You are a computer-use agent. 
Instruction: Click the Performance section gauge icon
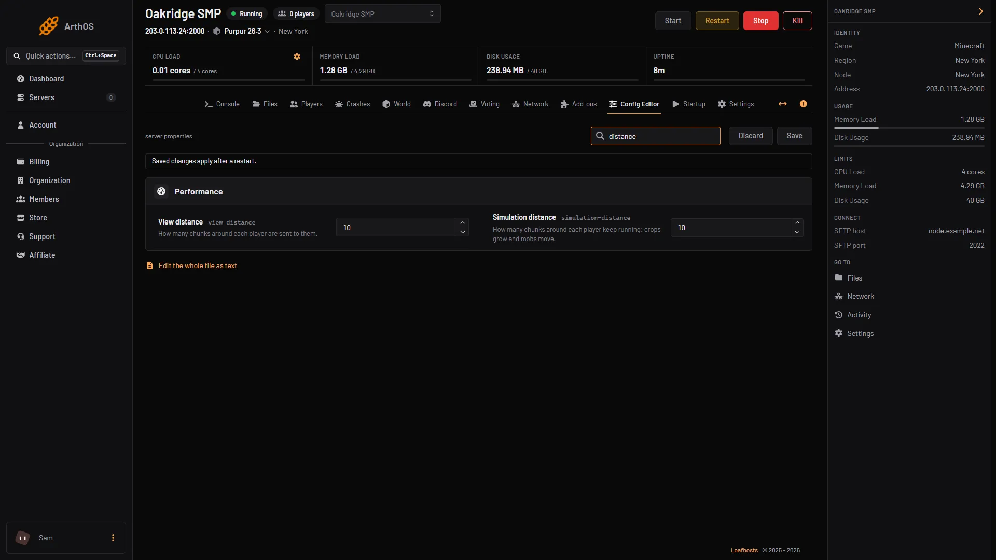[x=161, y=191]
